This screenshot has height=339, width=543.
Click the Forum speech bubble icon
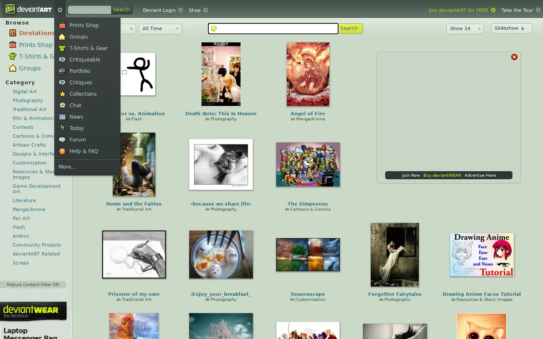62,139
